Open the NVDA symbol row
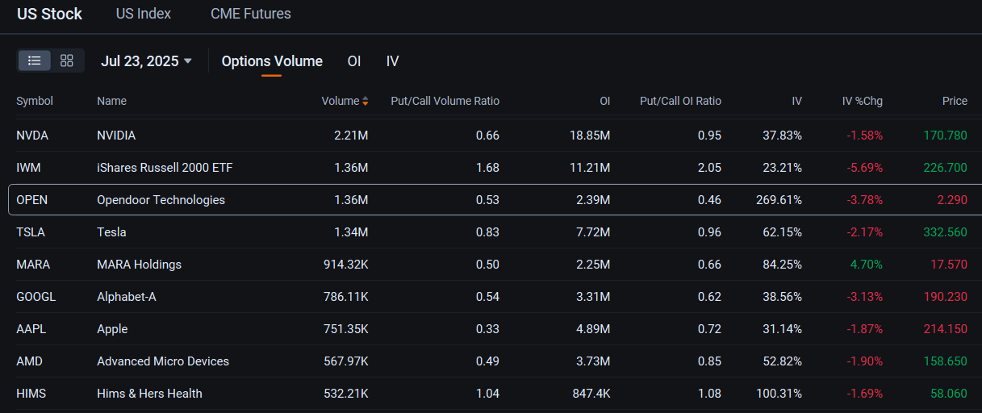This screenshot has width=982, height=413. (32, 136)
